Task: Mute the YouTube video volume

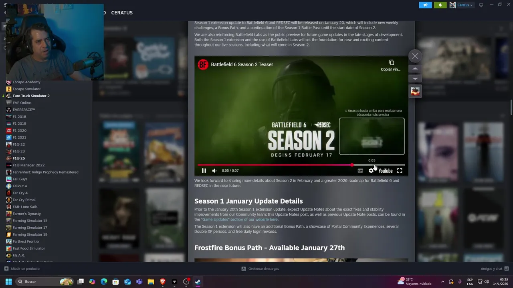Action: point(214,171)
